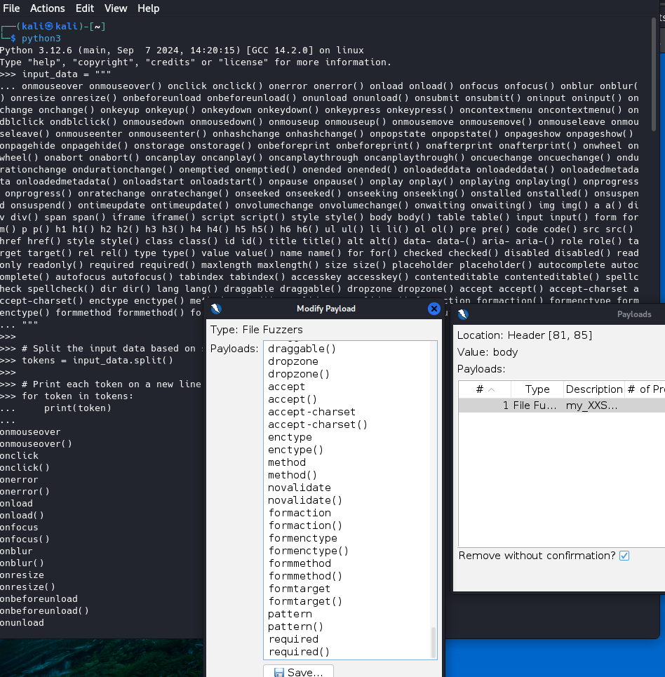The image size is (665, 677).
Task: Click the ZAP icon in Payloads window title bar
Action: tap(463, 314)
